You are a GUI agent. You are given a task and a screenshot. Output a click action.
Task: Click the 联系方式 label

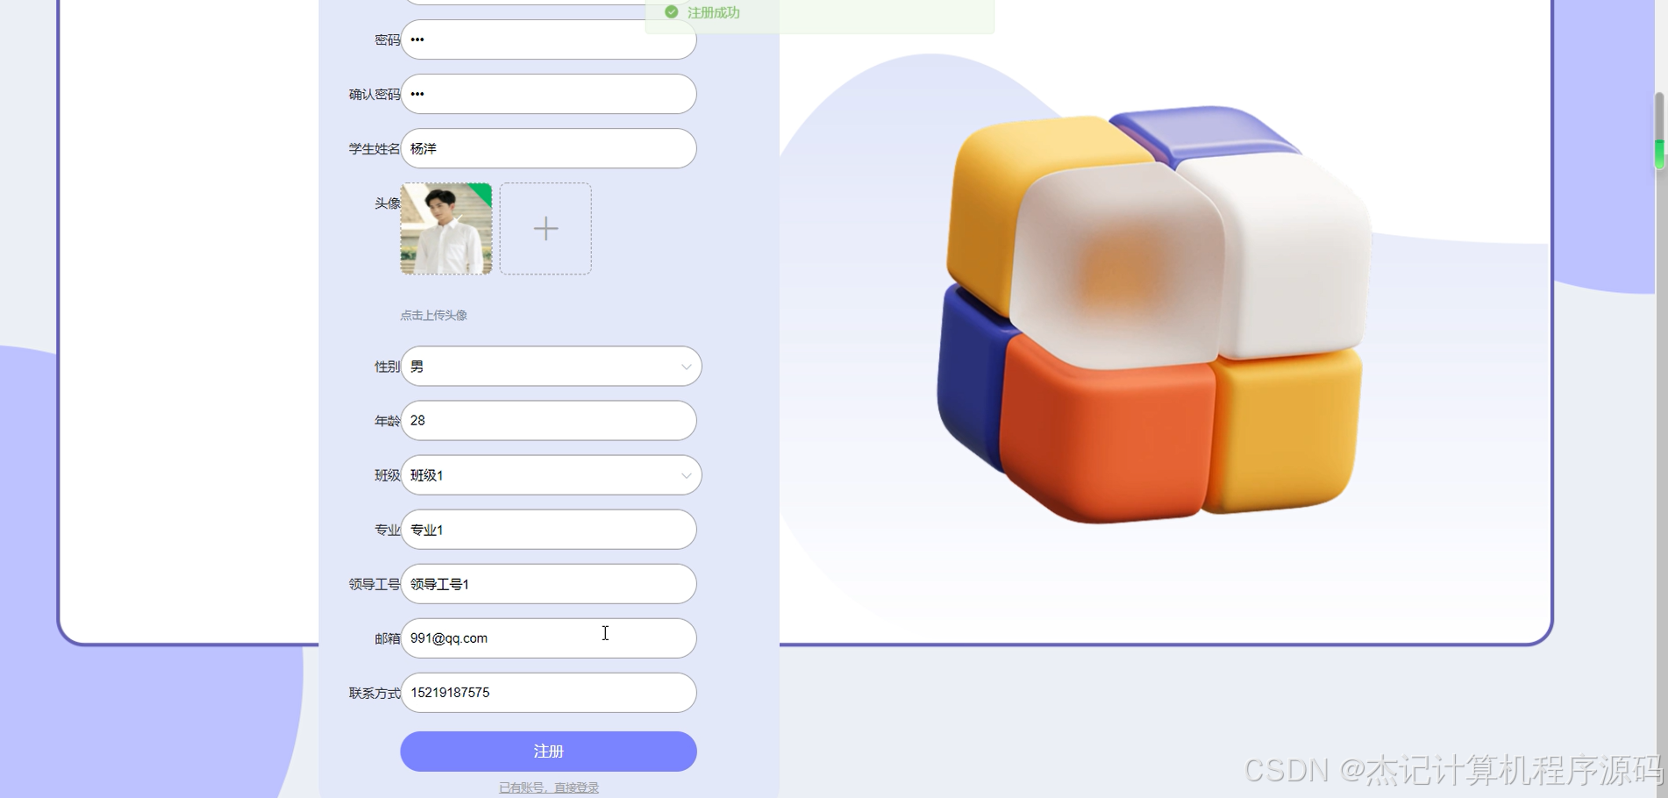374,693
